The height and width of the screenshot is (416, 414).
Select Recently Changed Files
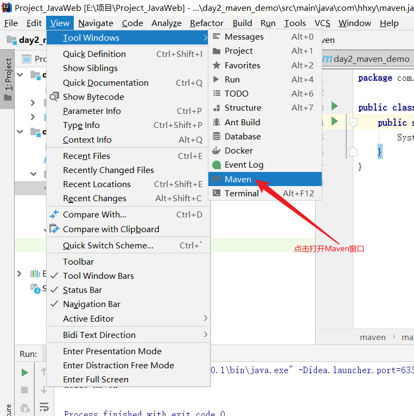pos(129,170)
